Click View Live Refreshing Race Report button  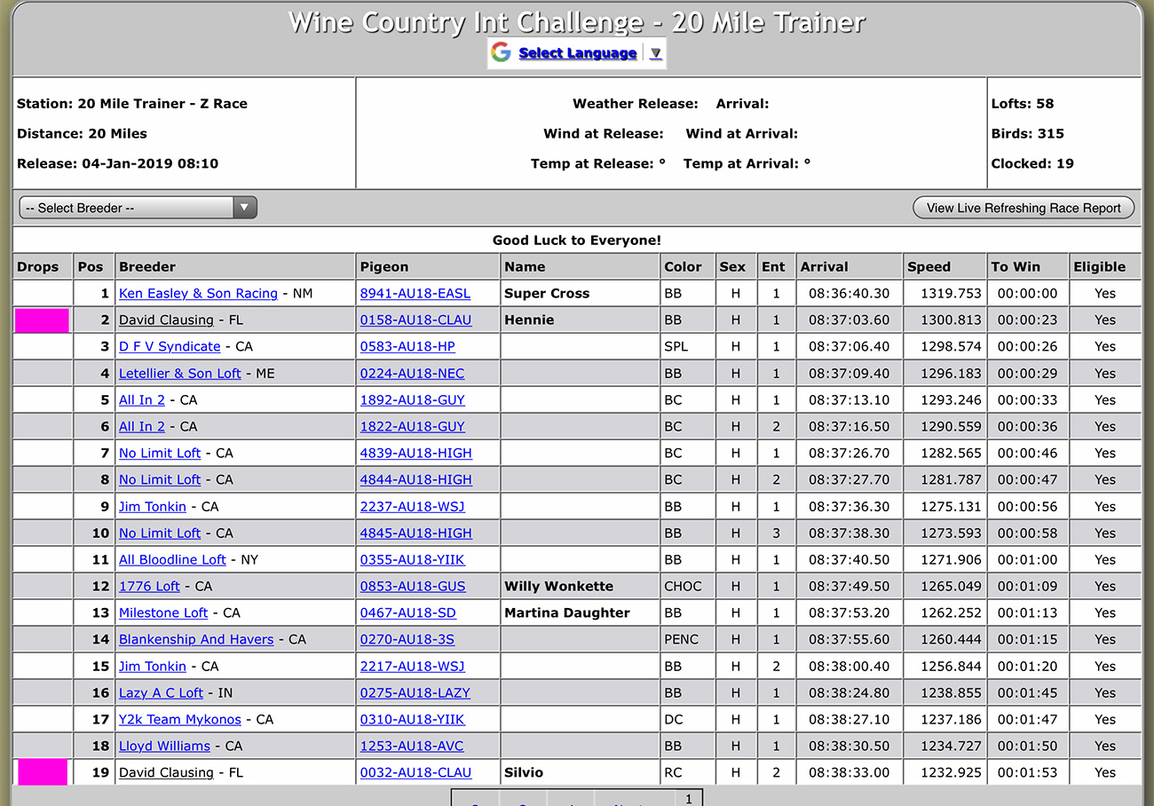coord(1023,208)
